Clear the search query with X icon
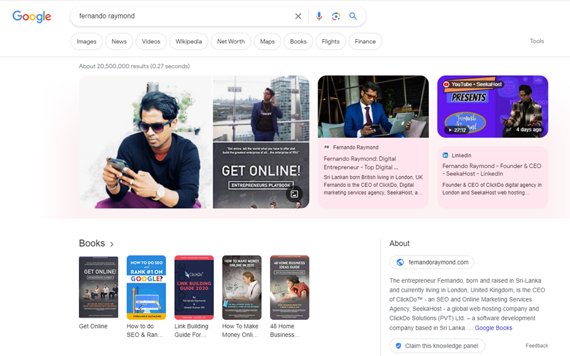Screen dimensions: 570x356 (x=298, y=16)
